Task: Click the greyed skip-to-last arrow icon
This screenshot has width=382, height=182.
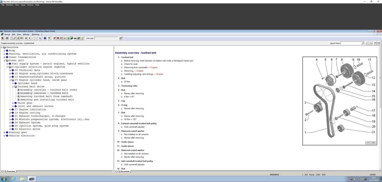Action: 36,38
